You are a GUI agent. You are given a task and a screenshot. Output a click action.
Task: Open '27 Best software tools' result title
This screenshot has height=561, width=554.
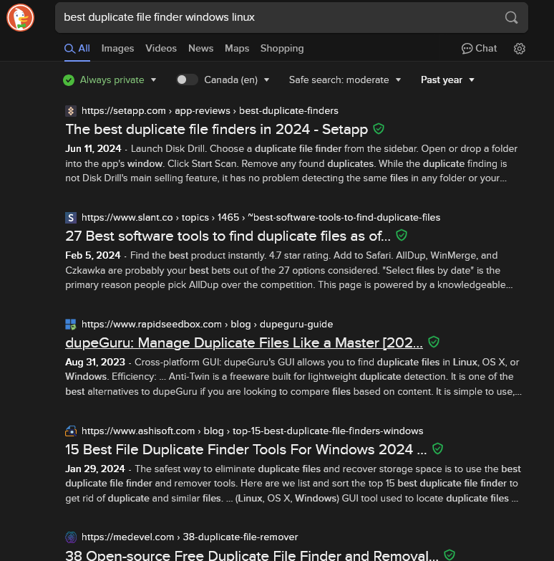click(x=228, y=236)
